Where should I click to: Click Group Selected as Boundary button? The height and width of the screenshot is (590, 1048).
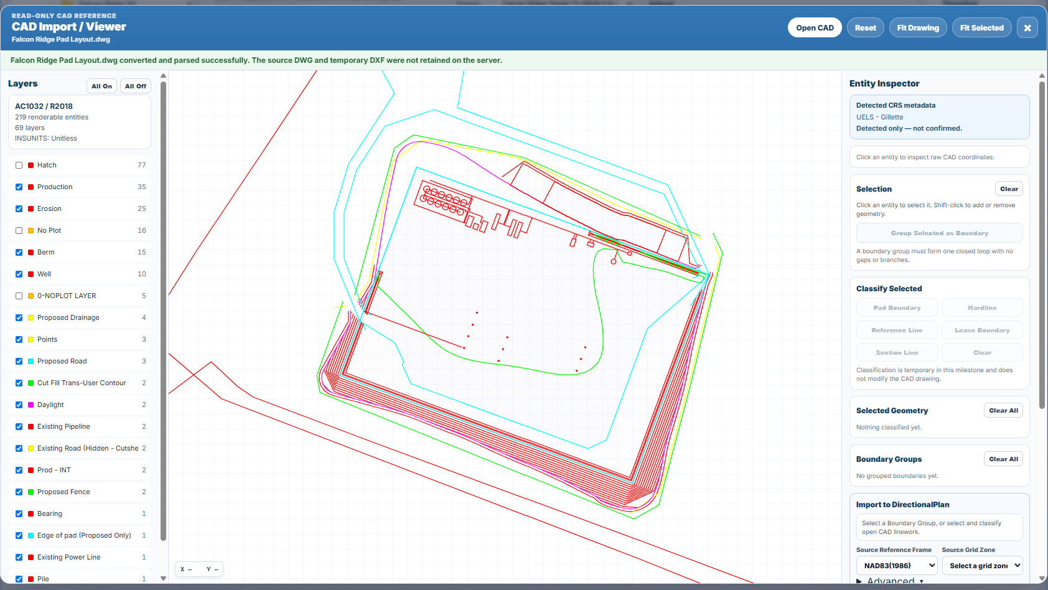click(939, 233)
